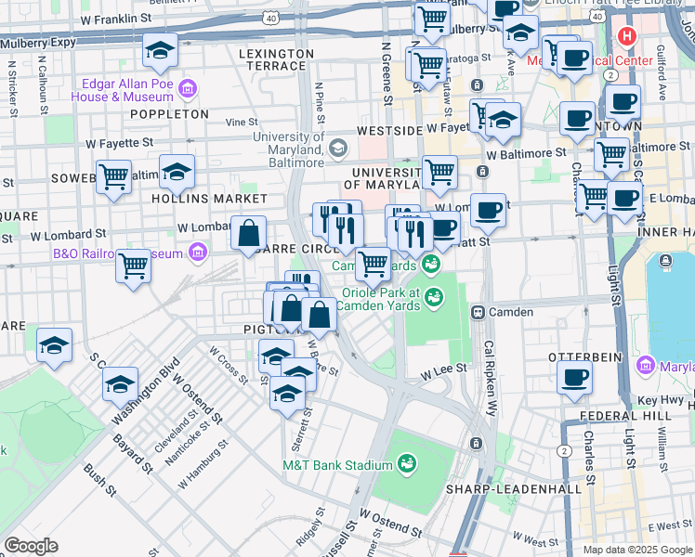Click the Camden station label
Viewport: 695px width, 557px height.
pyautogui.click(x=511, y=312)
